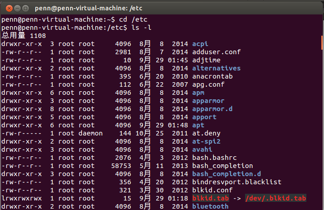The image size is (324, 210).
Task: Click the terminal scrollbar thumb
Action: [322, 42]
